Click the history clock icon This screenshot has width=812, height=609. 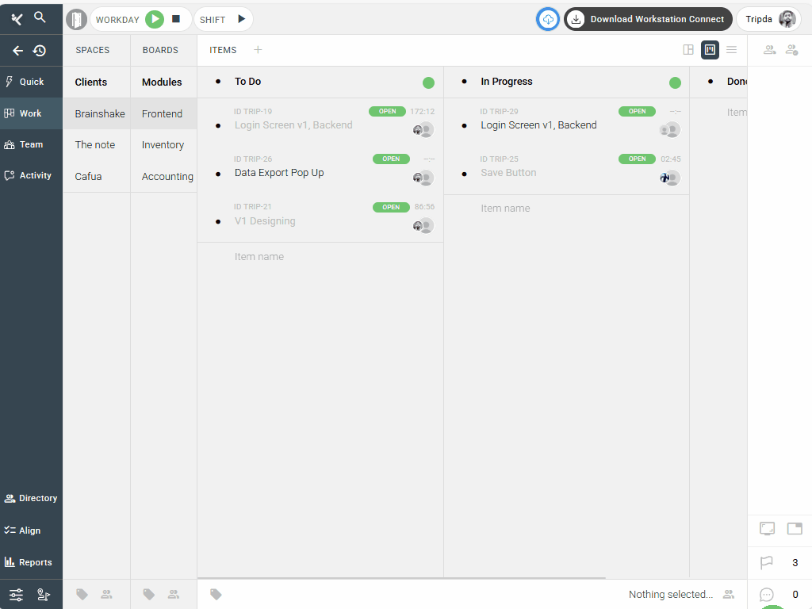(x=40, y=51)
